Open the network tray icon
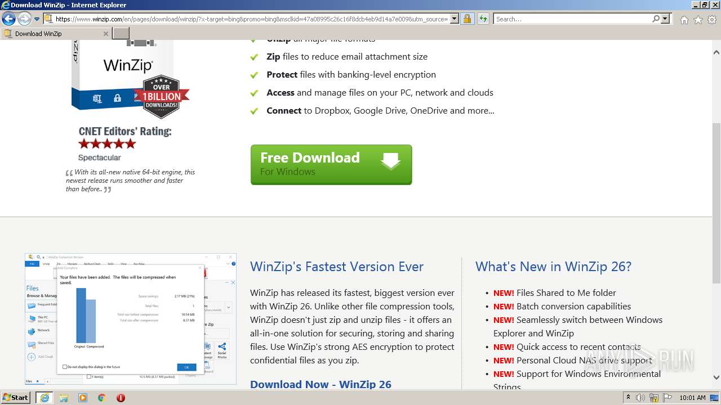Viewport: 721px width, 405px height. pos(654,398)
